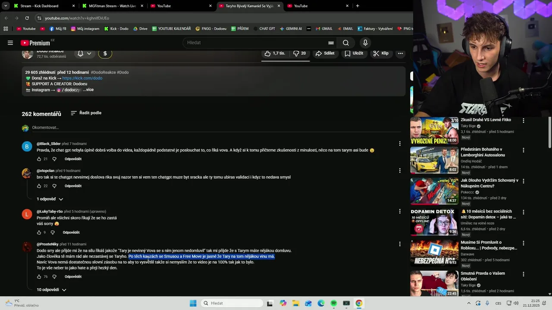Expand description with ...více

tap(88, 90)
